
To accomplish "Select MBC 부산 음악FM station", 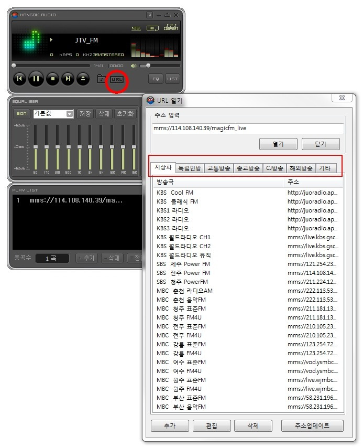I will 248,407.
